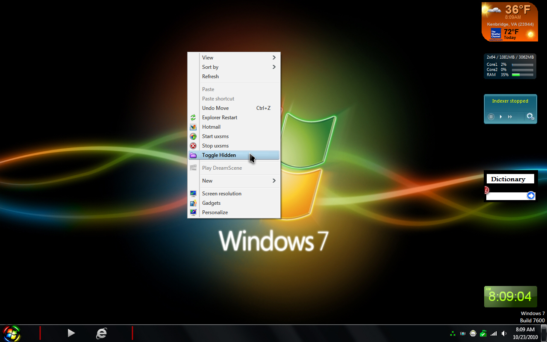Expand the Sort by submenu arrow
Screen dimensions: 547x342
point(274,67)
